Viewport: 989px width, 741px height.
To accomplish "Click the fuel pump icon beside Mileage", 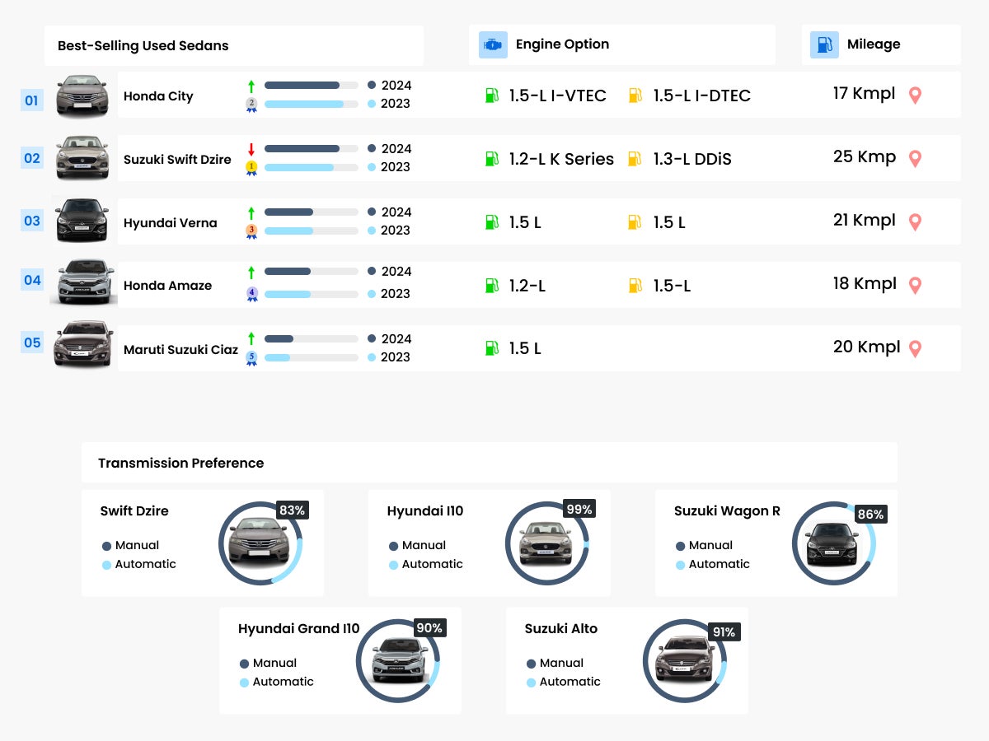I will [x=824, y=44].
